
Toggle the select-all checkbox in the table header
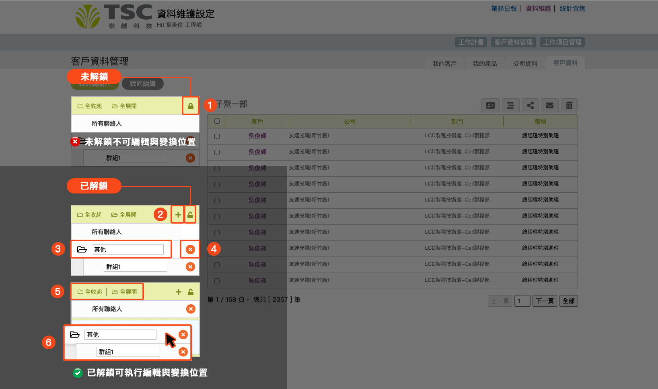point(217,121)
